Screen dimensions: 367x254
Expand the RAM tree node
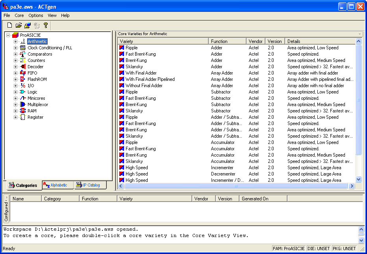[15, 111]
